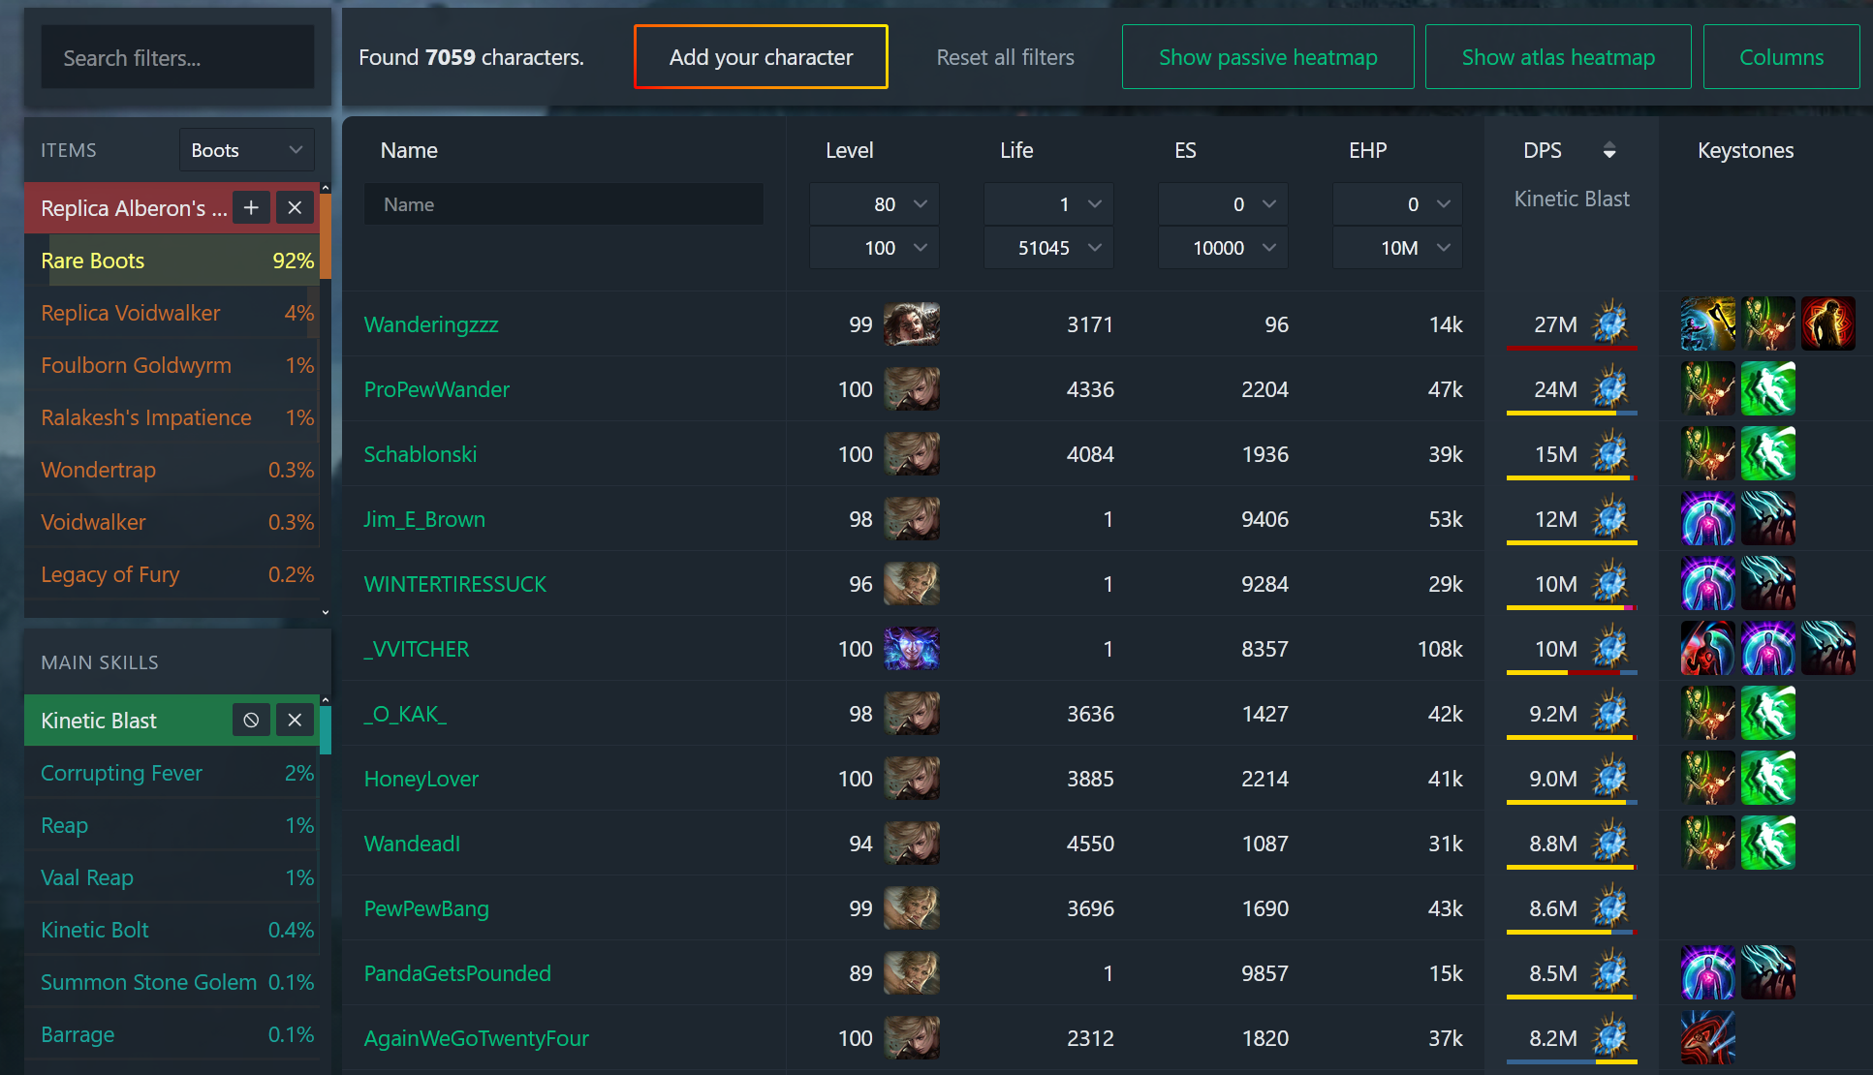The height and width of the screenshot is (1075, 1873).
Task: Remove the Kinetic Blast skill filter
Action: pyautogui.click(x=295, y=721)
